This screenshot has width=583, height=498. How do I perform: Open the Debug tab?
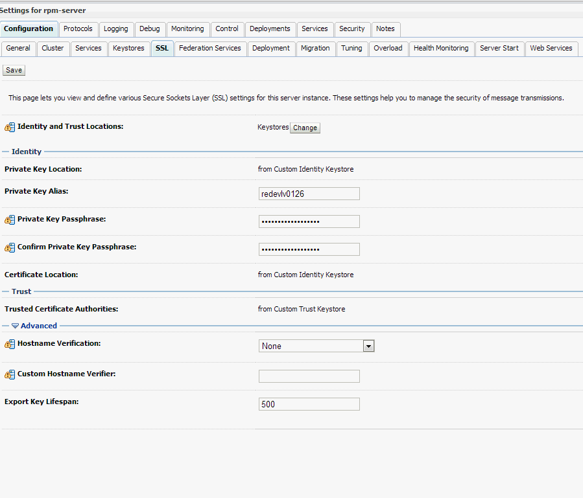[150, 29]
